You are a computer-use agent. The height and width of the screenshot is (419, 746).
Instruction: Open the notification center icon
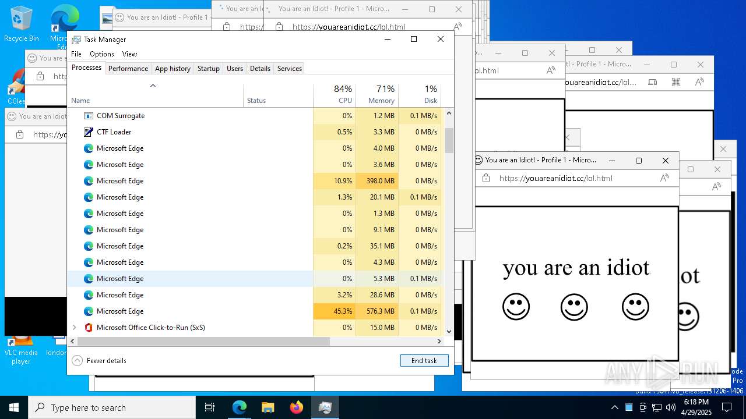tap(727, 407)
